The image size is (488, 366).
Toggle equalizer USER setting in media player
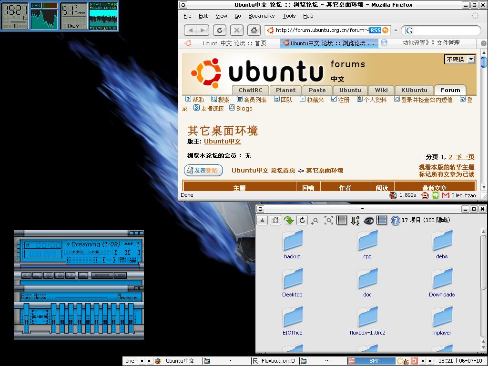(40, 297)
